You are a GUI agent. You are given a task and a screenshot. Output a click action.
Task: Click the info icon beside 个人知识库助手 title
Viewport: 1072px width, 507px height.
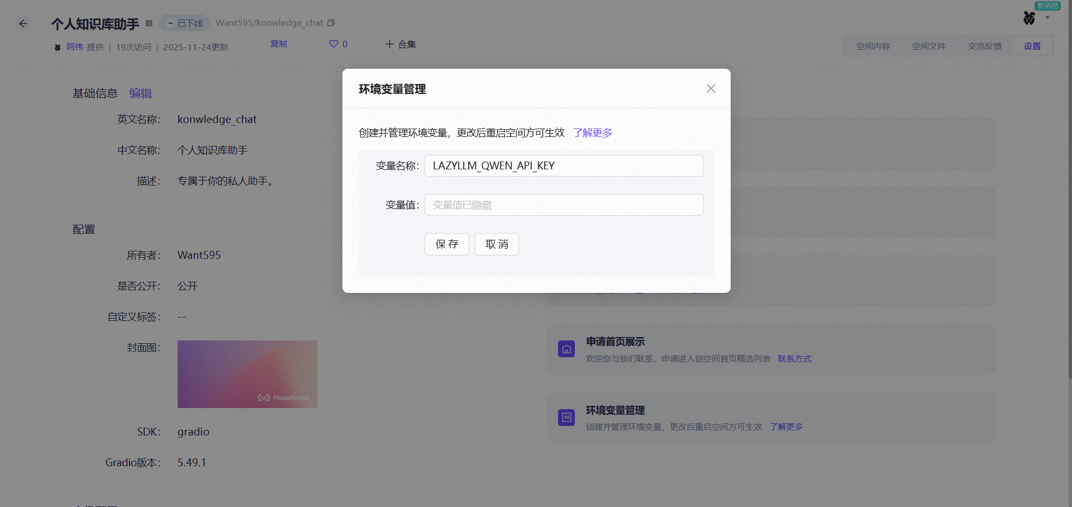click(x=148, y=23)
